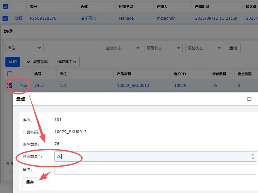This screenshot has height=193, width=258.
Task: Click the maximize icon of 盘点 dialog
Action: (249, 99)
